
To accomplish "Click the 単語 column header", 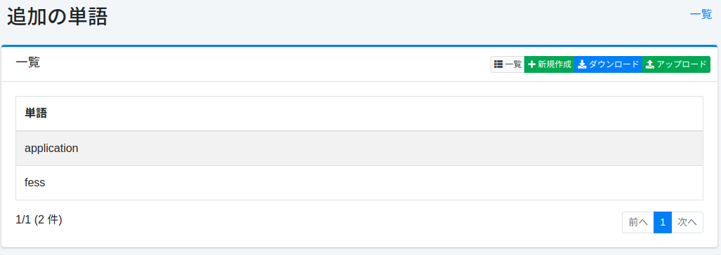I will pyautogui.click(x=36, y=113).
